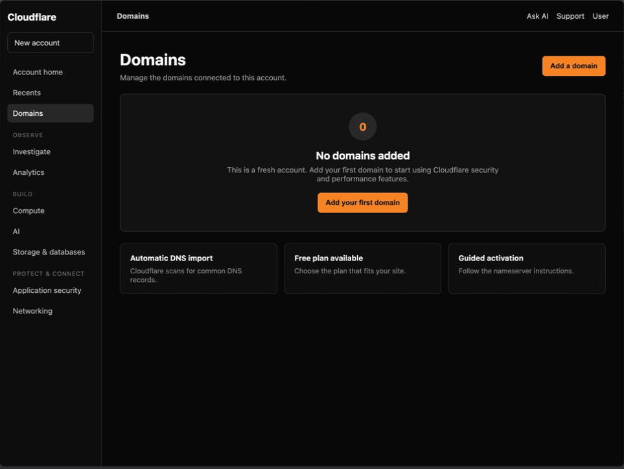Screen dimensions: 624x469
Task: Open Support in the top bar
Action: (570, 16)
